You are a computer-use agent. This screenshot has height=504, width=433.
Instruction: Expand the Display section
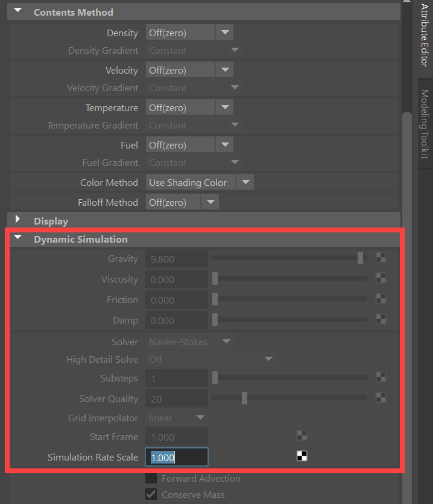(18, 220)
